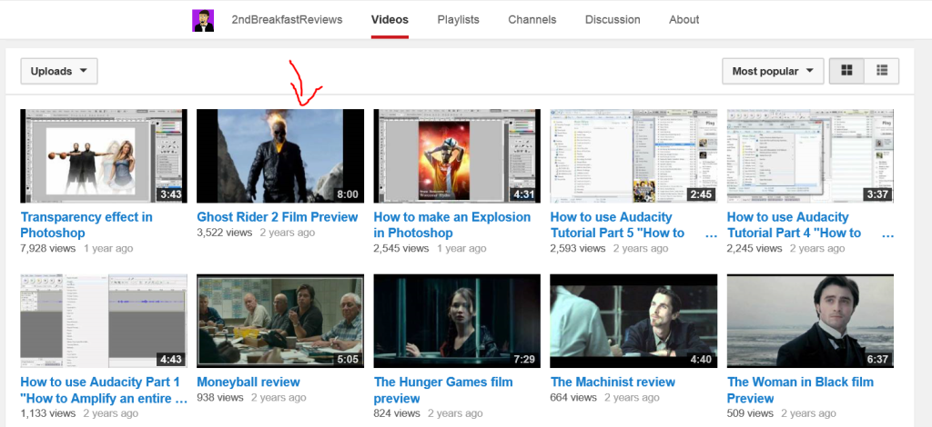This screenshot has width=932, height=427.
Task: Open the Most popular sort dropdown
Action: 773,71
